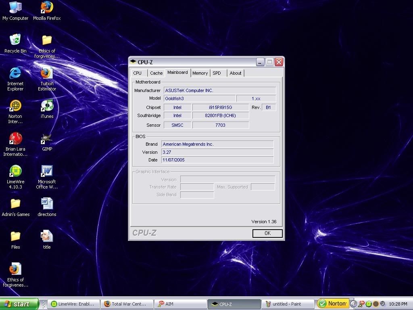The image size is (413, 310).
Task: Switch to the Memory tab
Action: coord(200,73)
